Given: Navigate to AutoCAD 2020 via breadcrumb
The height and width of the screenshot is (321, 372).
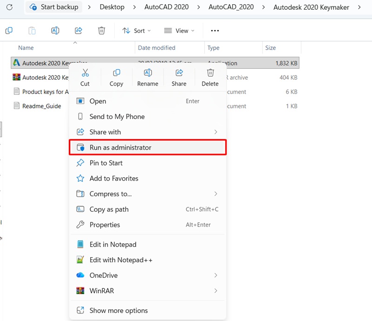Looking at the screenshot, I should click(166, 7).
